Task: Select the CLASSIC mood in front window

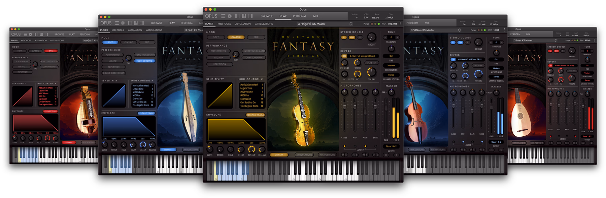Action: pyautogui.click(x=236, y=37)
